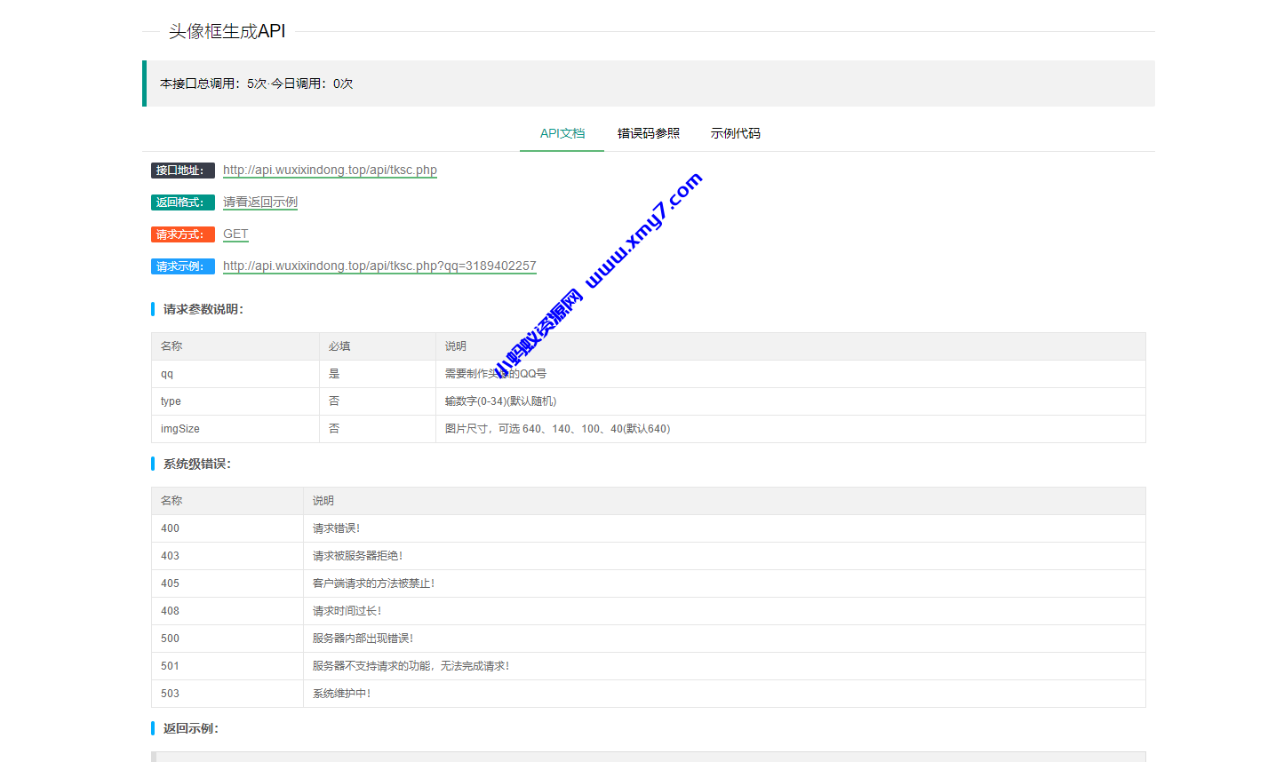The image size is (1284, 762).
Task: Click the 请看返回示例 link
Action: pyautogui.click(x=259, y=202)
